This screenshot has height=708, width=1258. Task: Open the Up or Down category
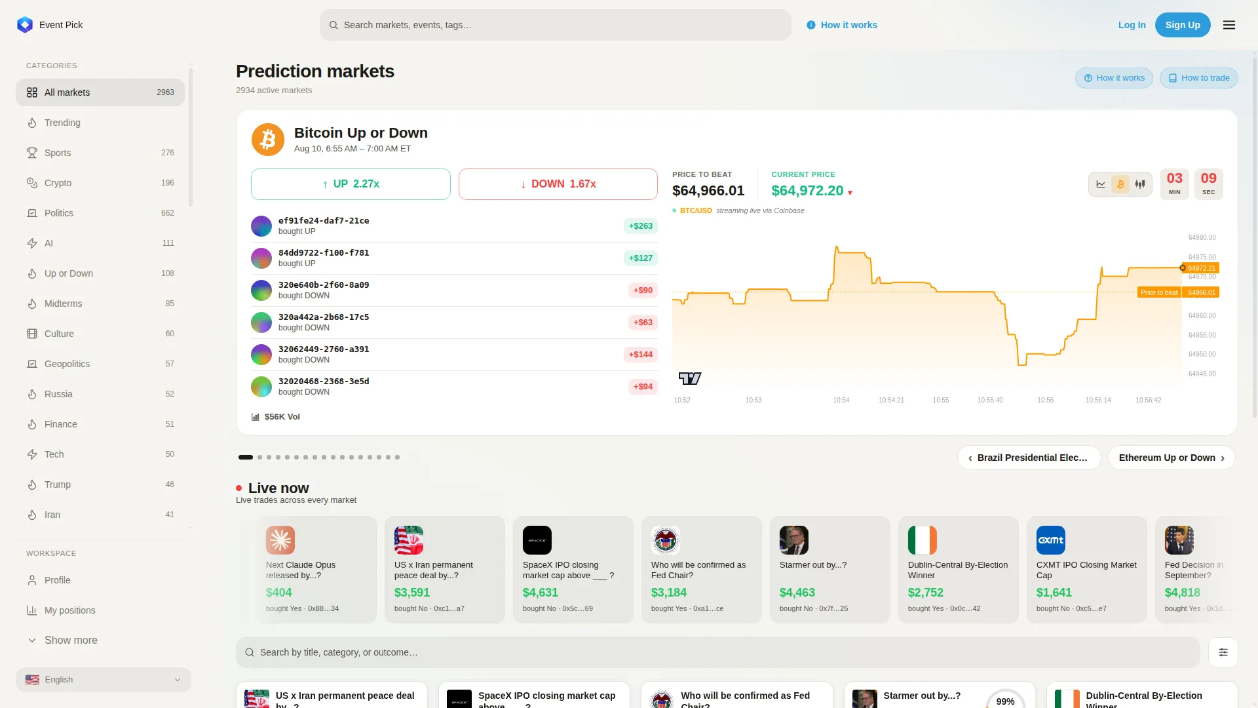100,273
